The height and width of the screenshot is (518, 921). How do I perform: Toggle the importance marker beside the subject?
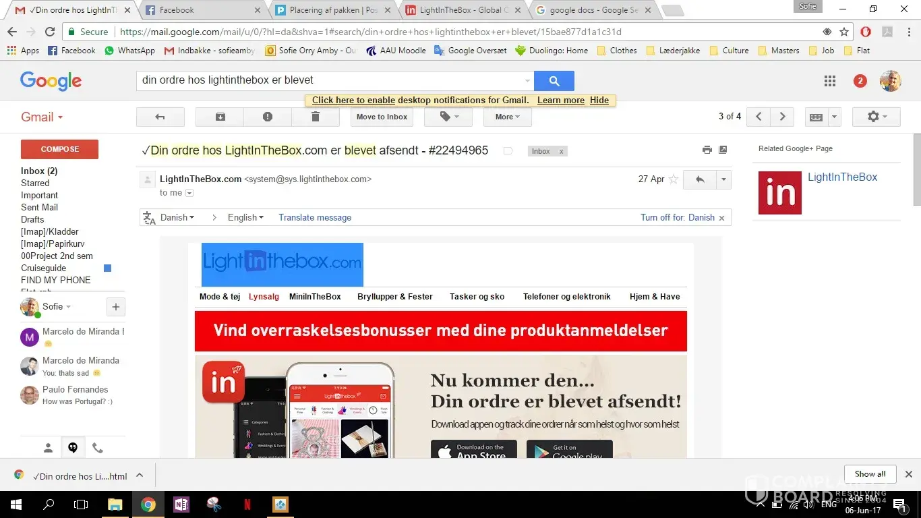pyautogui.click(x=508, y=151)
